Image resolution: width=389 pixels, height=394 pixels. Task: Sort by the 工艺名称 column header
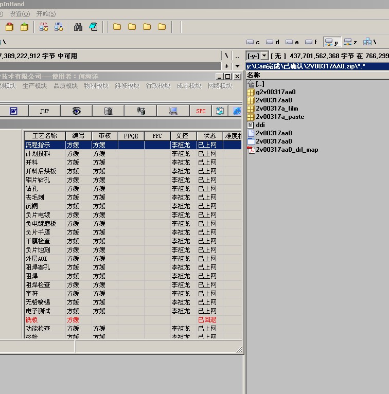[44, 136]
